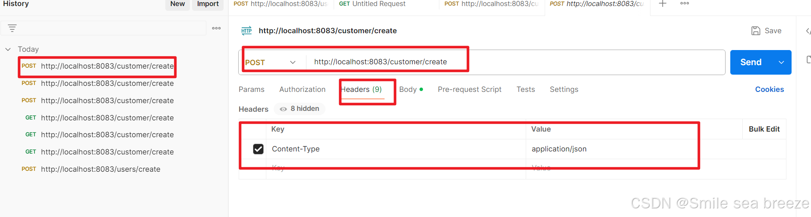Screen dimensions: 811x217
Task: Click the Save button label
Action: (x=773, y=31)
